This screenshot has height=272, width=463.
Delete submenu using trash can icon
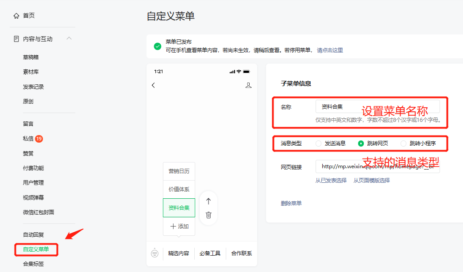pyautogui.click(x=208, y=215)
